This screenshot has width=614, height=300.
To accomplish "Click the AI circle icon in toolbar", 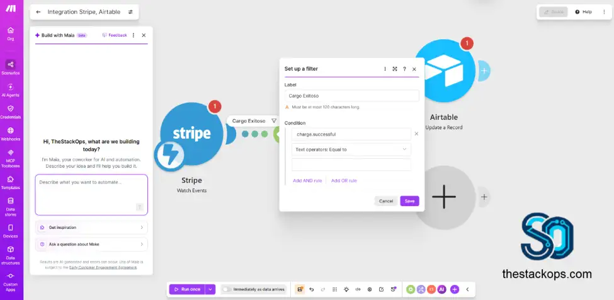I will coord(441,289).
